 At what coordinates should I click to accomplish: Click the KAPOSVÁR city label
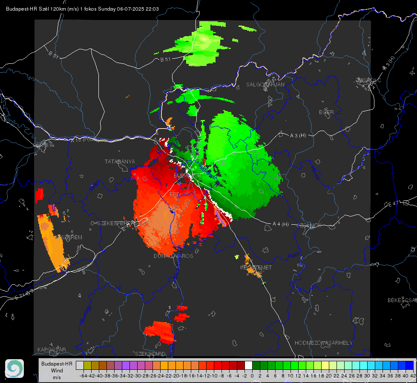tap(52, 349)
